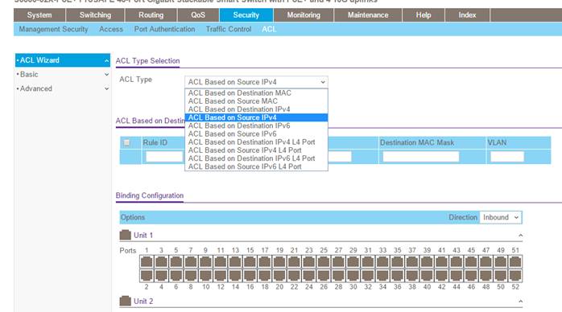Go to Access submenu
The height and width of the screenshot is (312, 562).
[x=111, y=29]
